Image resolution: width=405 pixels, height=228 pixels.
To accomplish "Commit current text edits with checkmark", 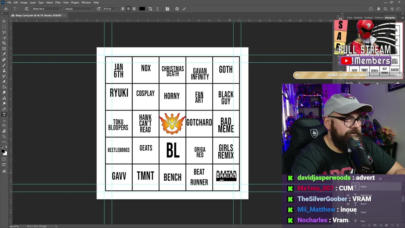I will pyautogui.click(x=184, y=9).
